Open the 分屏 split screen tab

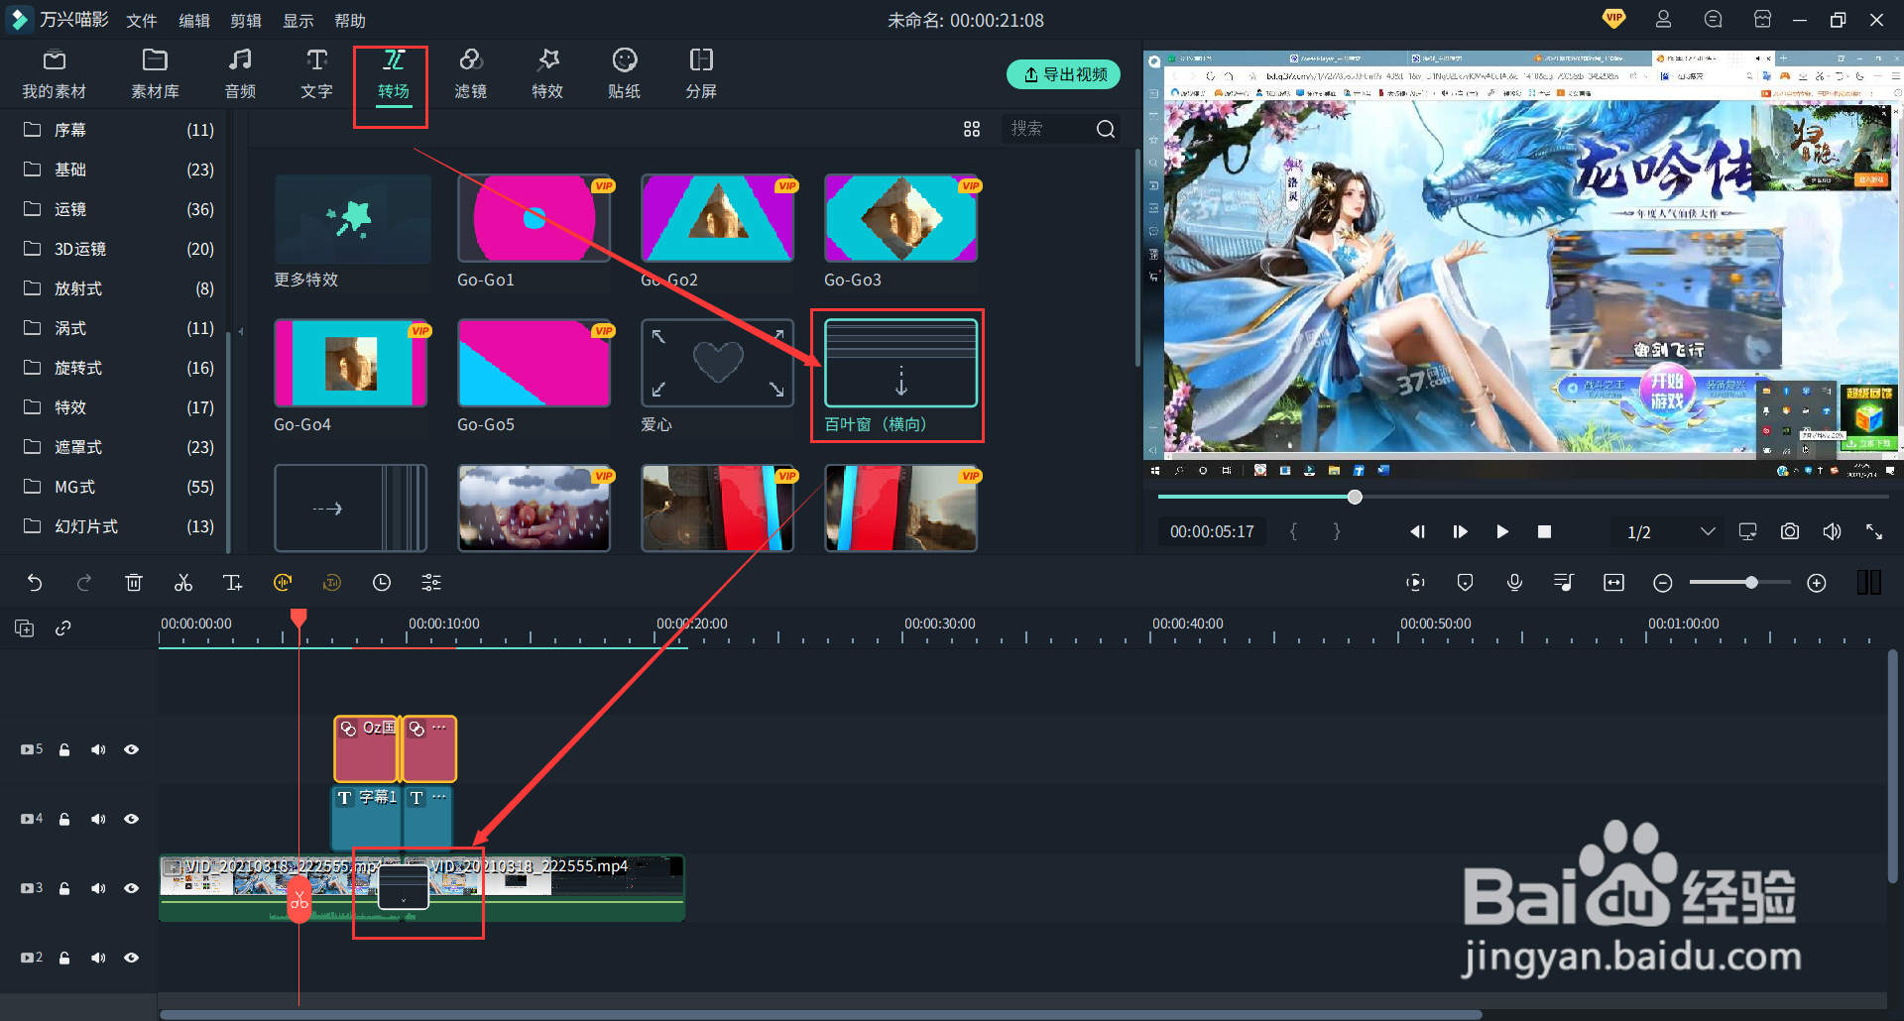(x=701, y=74)
